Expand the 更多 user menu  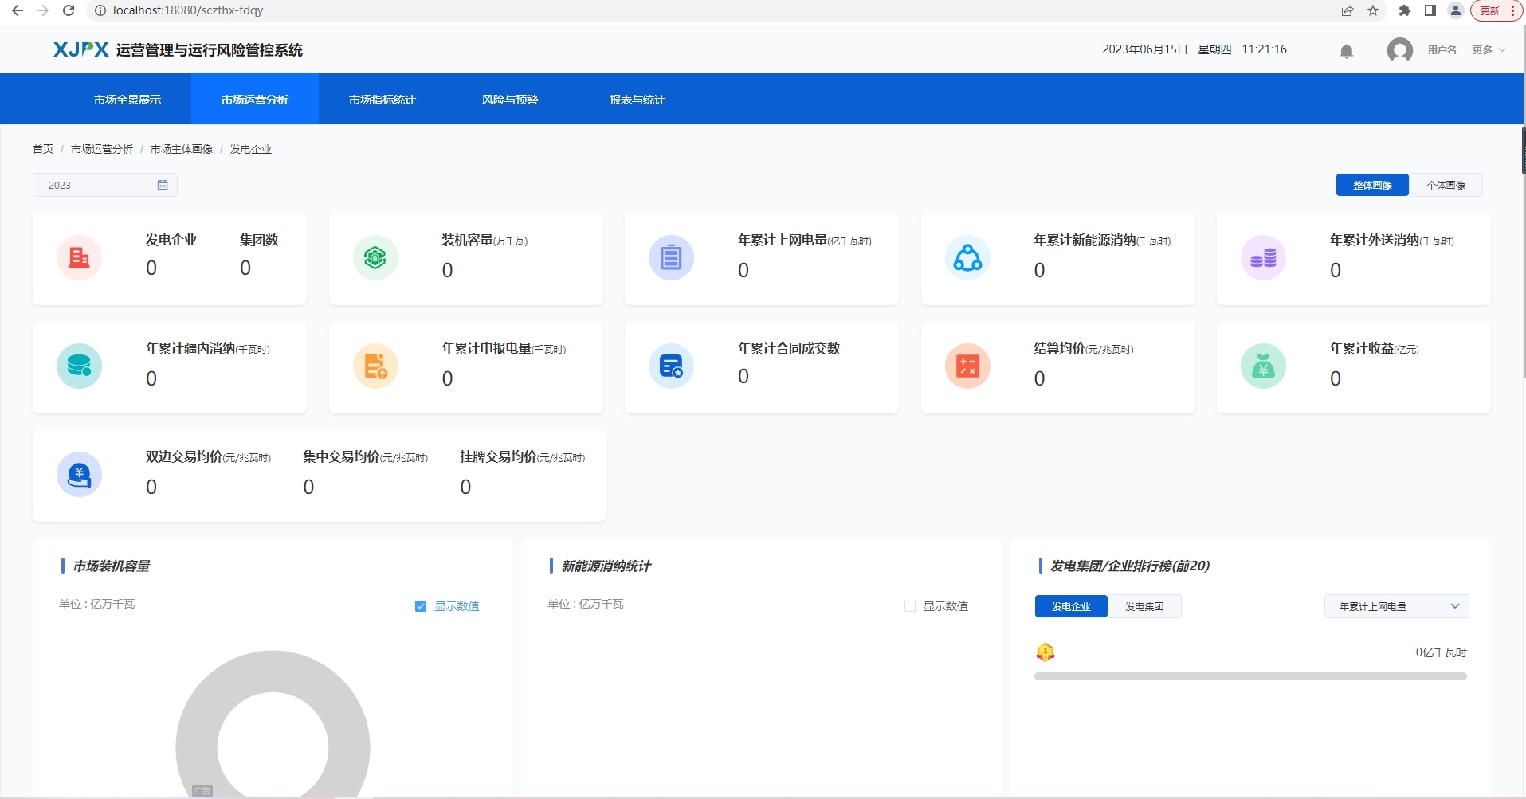pyautogui.click(x=1489, y=49)
